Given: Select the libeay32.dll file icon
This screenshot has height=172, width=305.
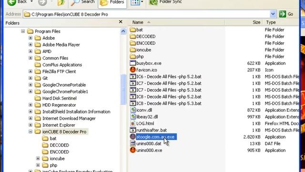Looking at the screenshot, I should click(132, 117).
